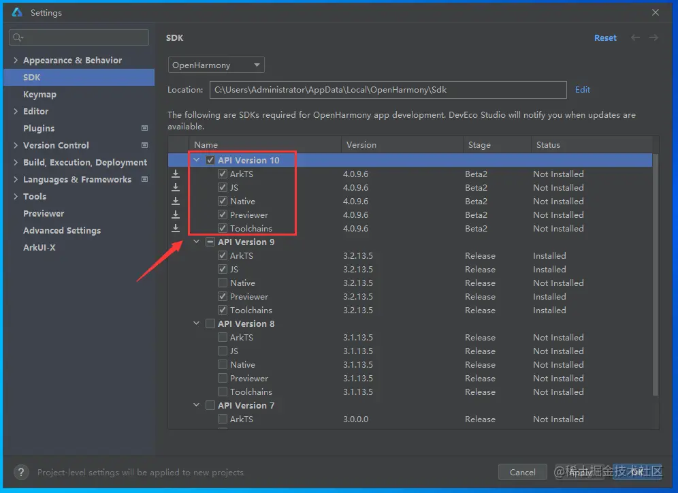Click download icon beside API 10 ArkTS

pyautogui.click(x=176, y=174)
